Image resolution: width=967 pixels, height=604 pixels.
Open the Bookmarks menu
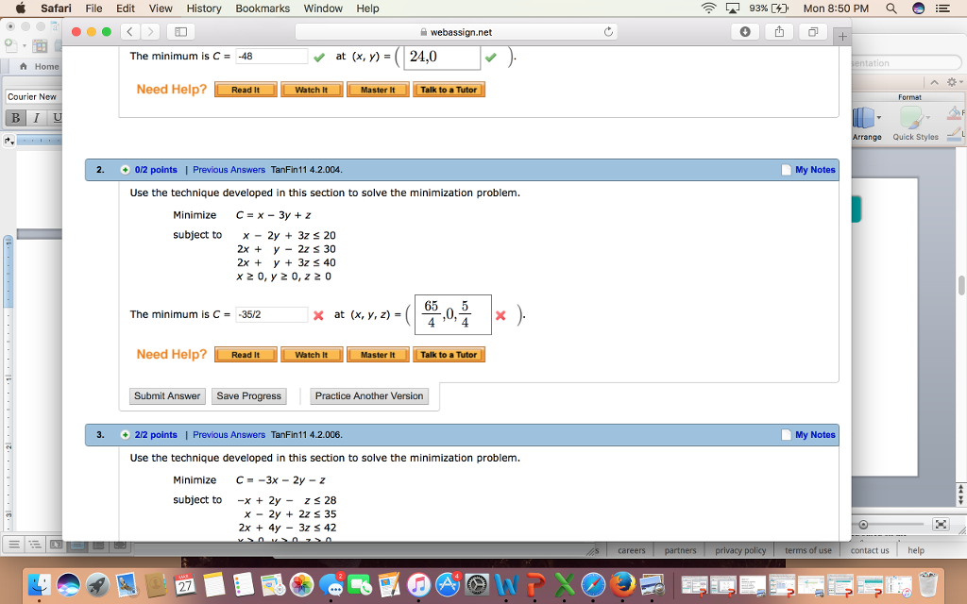(263, 8)
